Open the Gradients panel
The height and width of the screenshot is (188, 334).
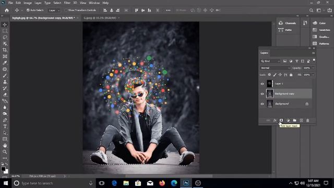(x=321, y=37)
